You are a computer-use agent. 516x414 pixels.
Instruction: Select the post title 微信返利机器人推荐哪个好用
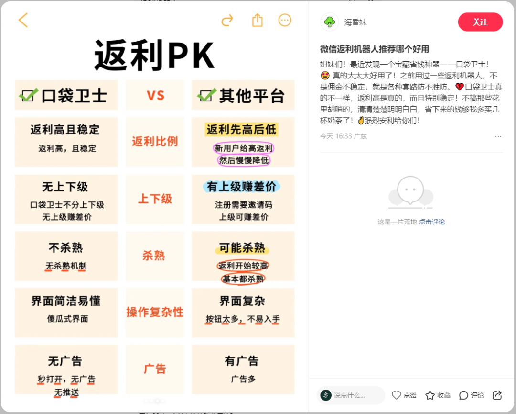pyautogui.click(x=375, y=49)
